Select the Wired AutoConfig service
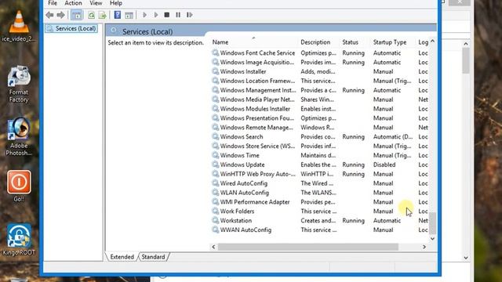The image size is (502, 282). pyautogui.click(x=319, y=183)
